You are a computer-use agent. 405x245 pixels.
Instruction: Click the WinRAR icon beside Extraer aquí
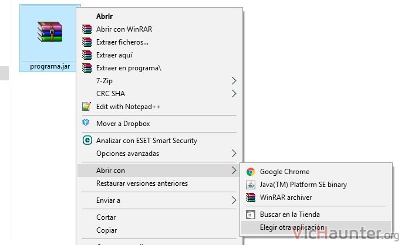pyautogui.click(x=87, y=55)
